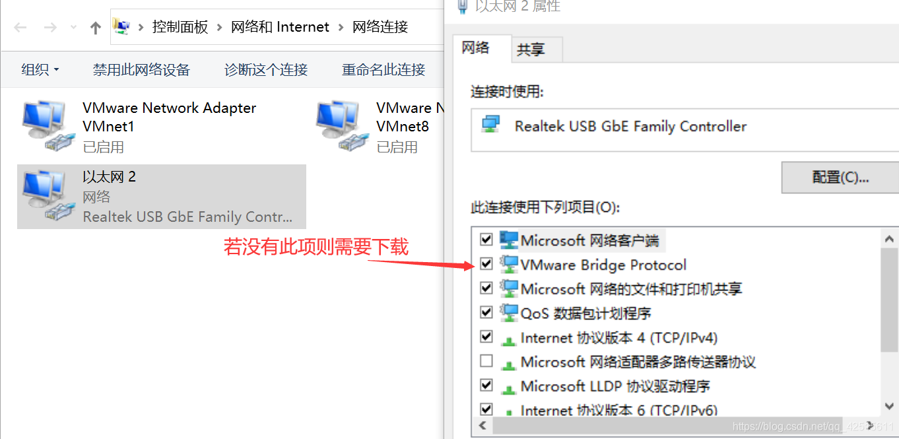Select the 网络 tab
This screenshot has height=439, width=899.
475,48
